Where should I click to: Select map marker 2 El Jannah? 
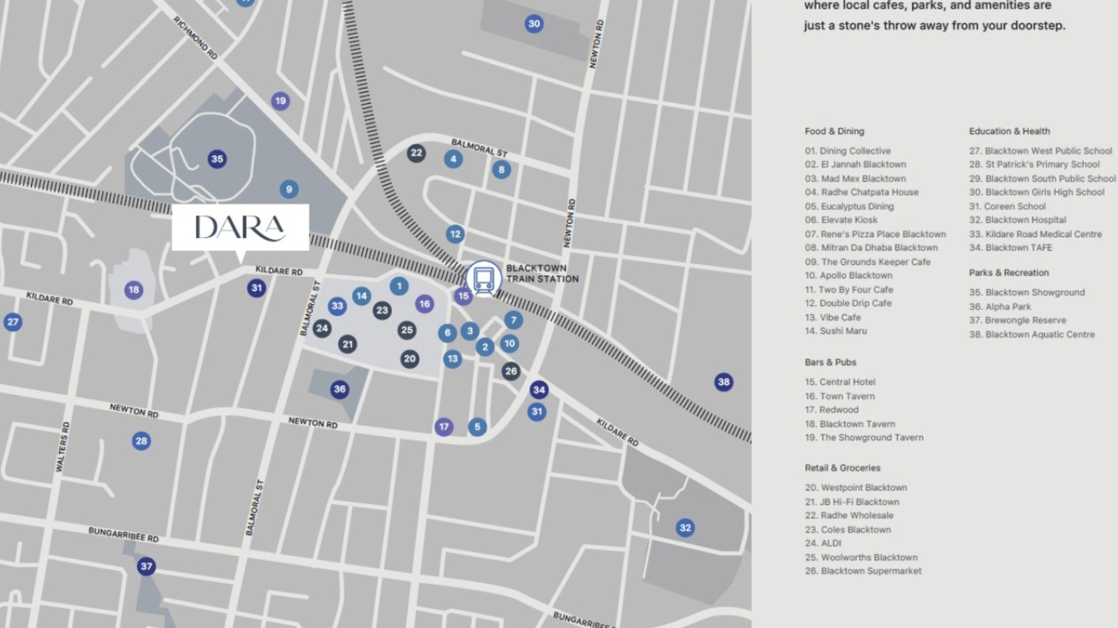coord(485,347)
